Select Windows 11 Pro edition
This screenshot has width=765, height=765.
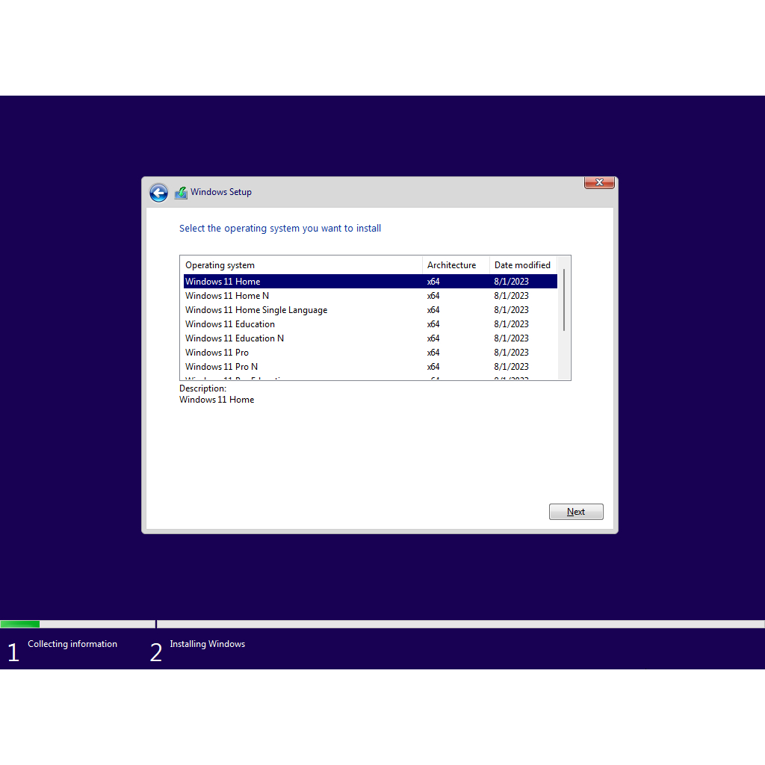pyautogui.click(x=217, y=353)
